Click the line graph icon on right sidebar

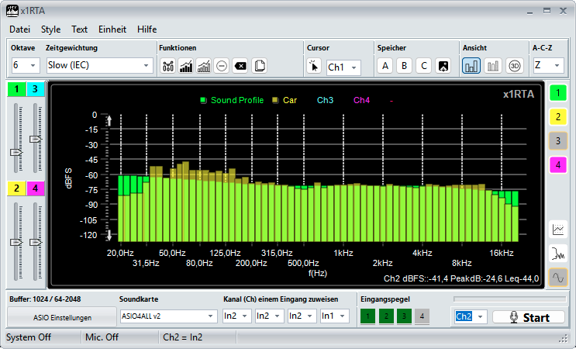click(x=558, y=230)
